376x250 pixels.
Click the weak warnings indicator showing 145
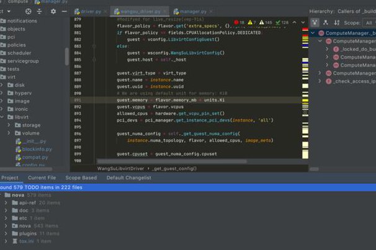266,22
